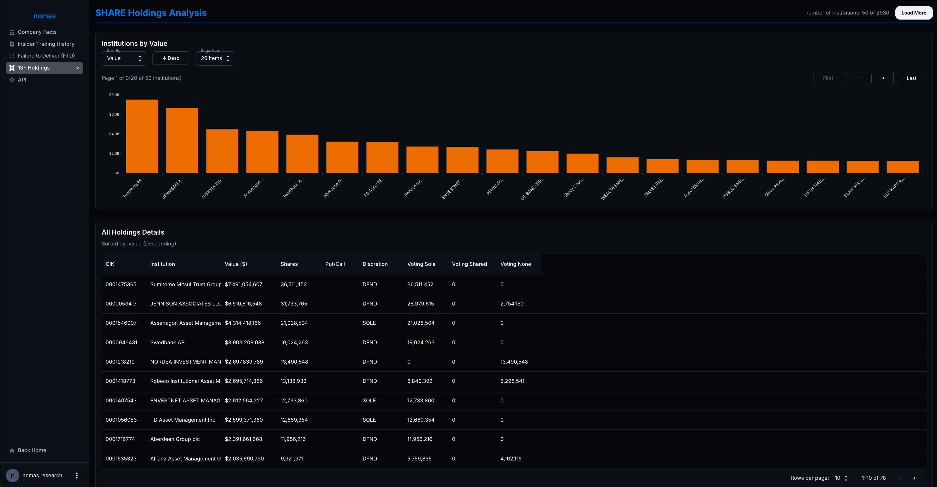Collapse the 13F Holdings chevron
937x487 pixels.
pyautogui.click(x=77, y=68)
